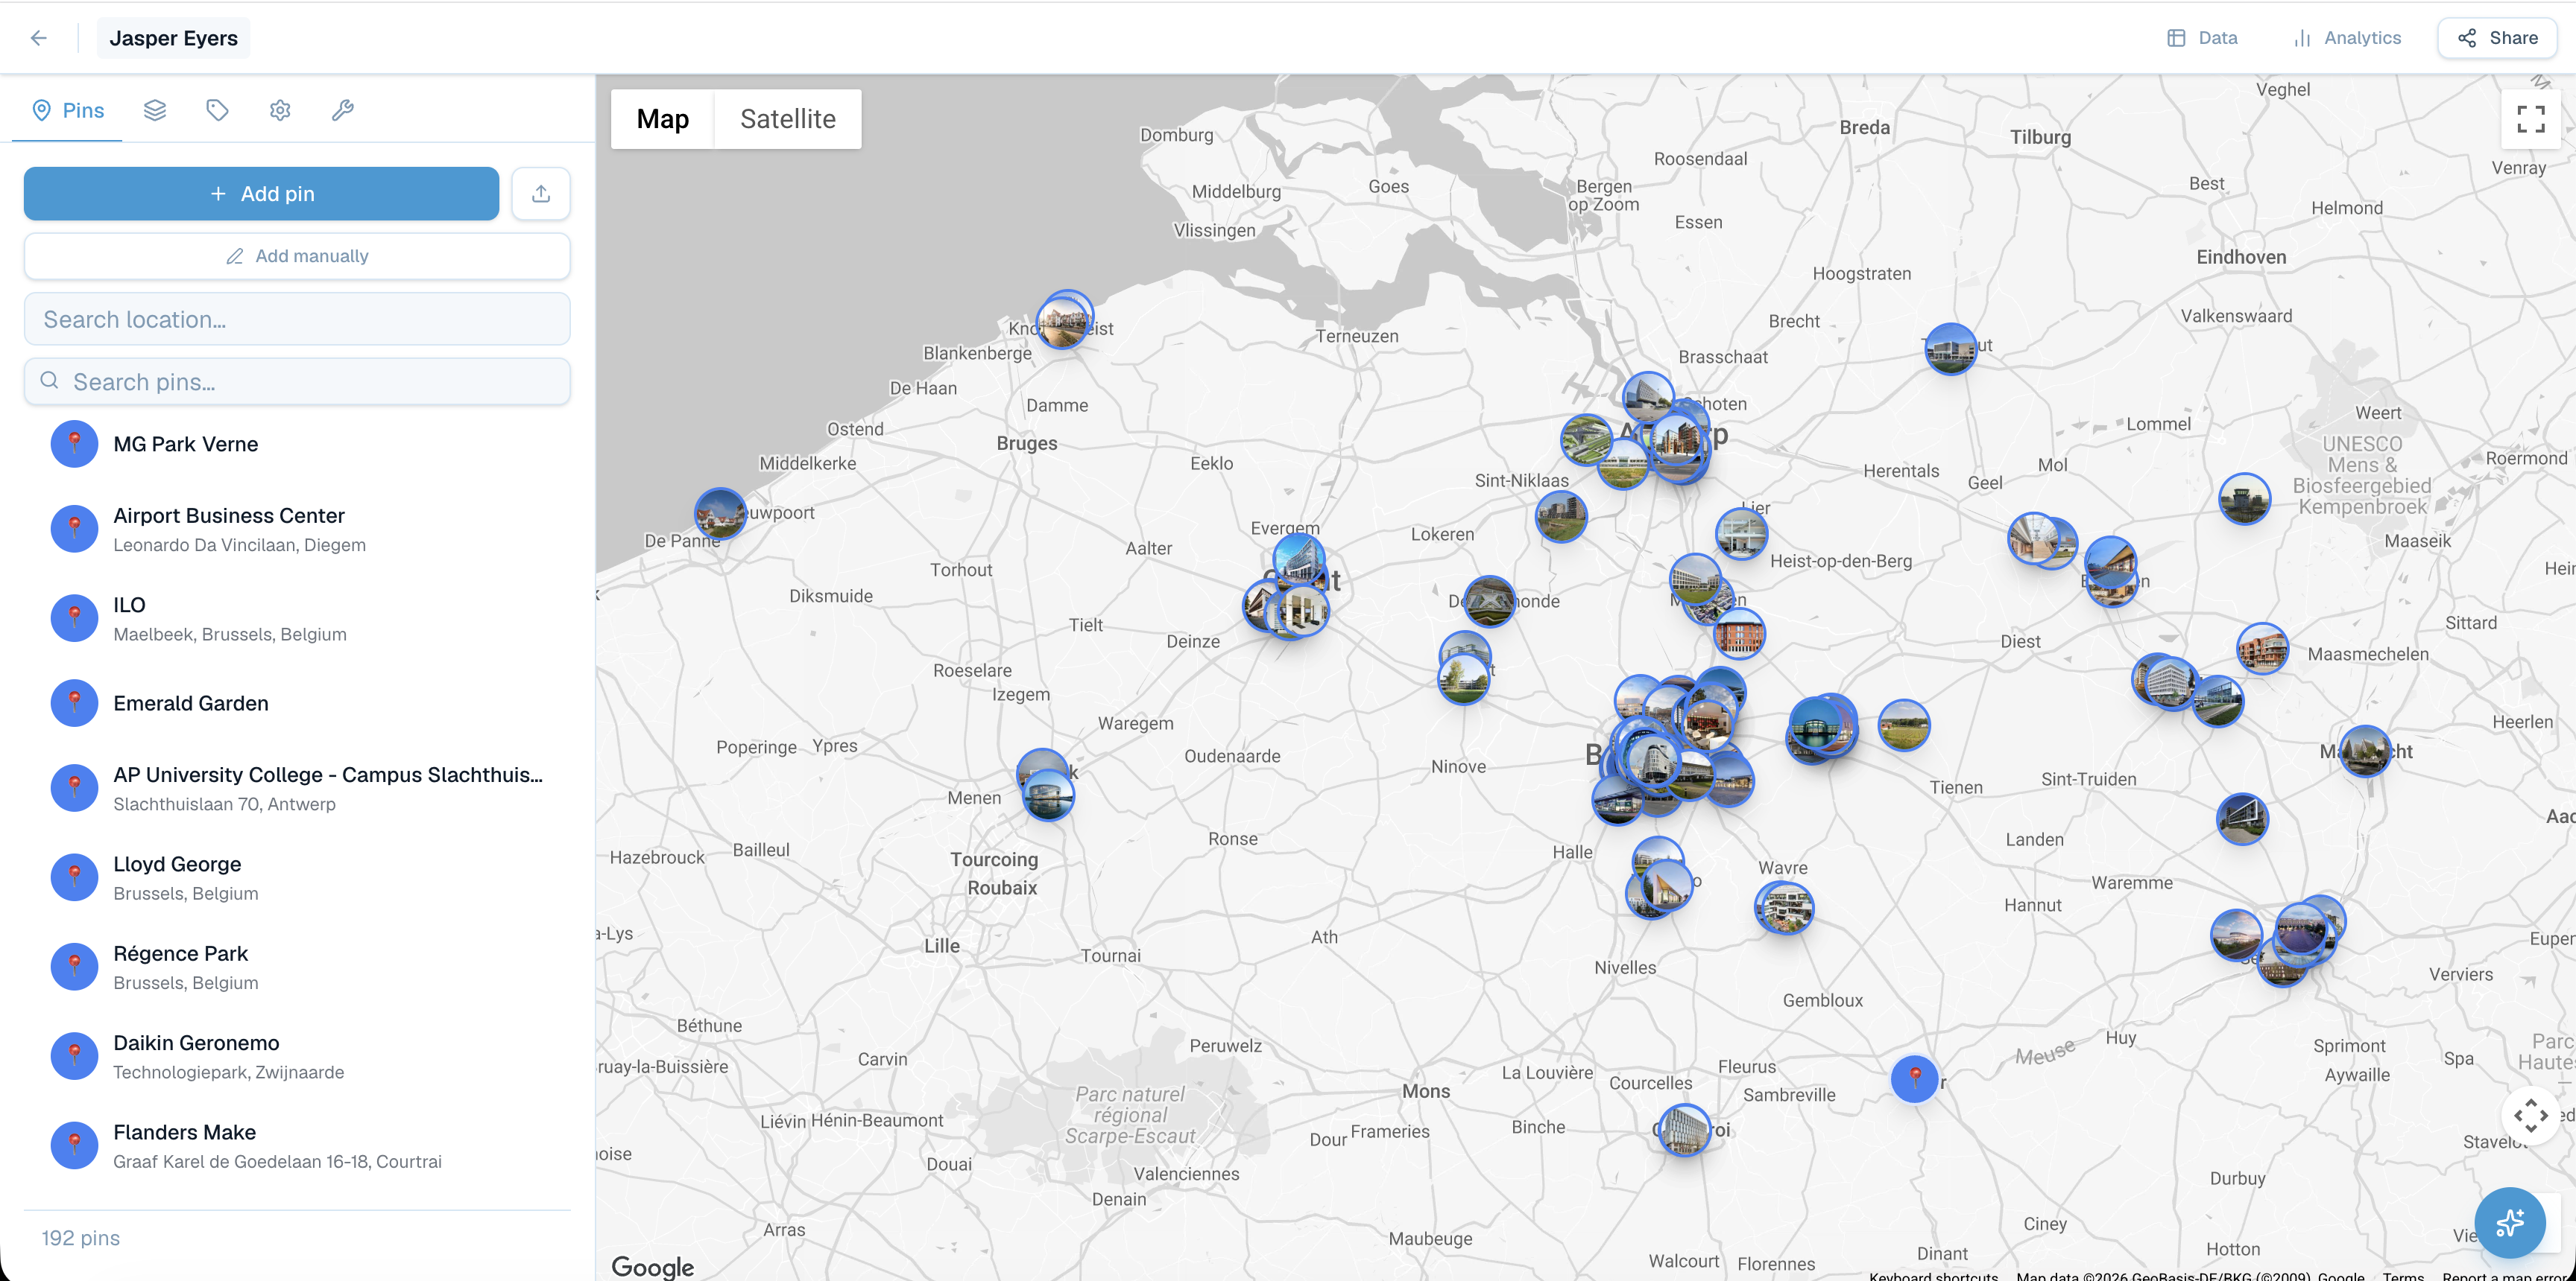The height and width of the screenshot is (1281, 2576).
Task: Click the Turnhout photo pin on map
Action: click(1950, 349)
